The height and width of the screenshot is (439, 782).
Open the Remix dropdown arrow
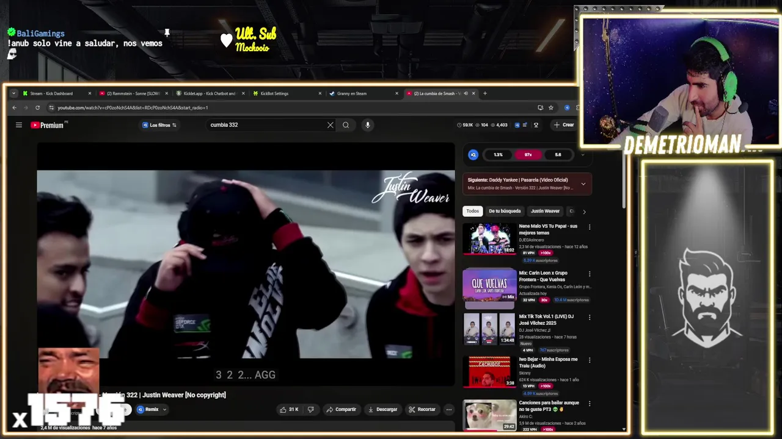(164, 409)
